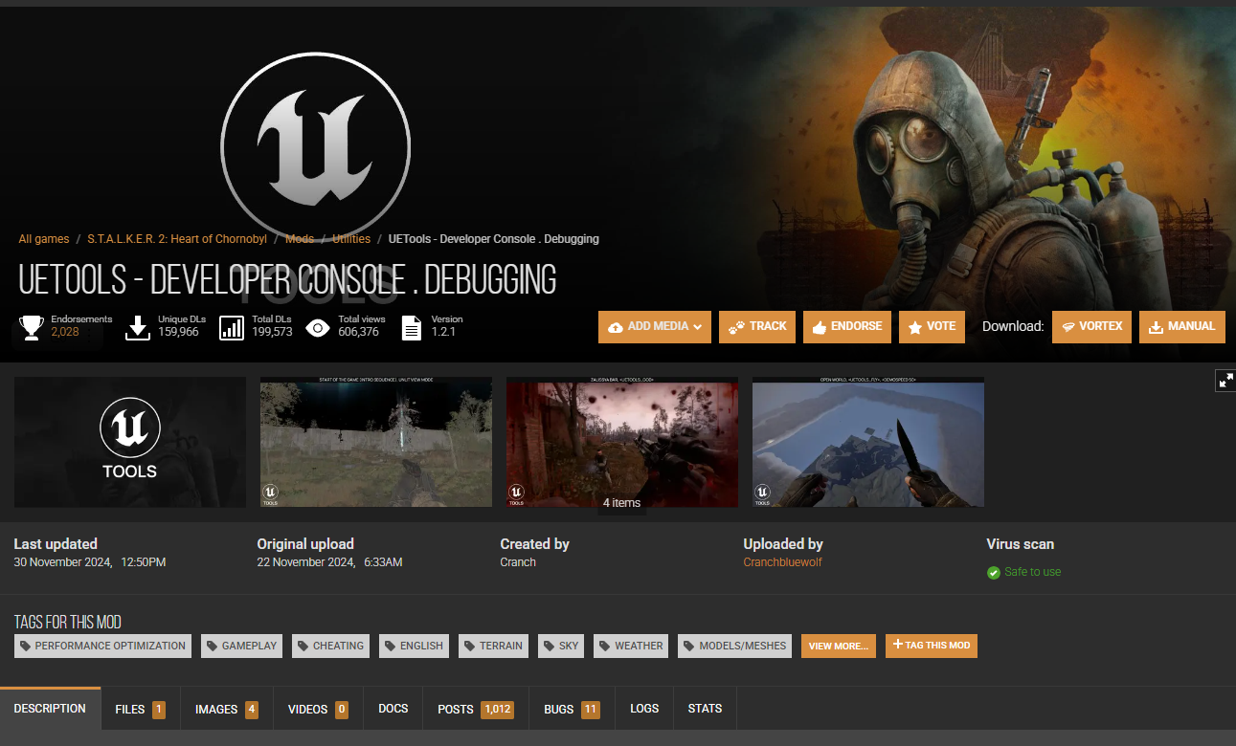
Task: Click the Total views eye icon
Action: (318, 328)
